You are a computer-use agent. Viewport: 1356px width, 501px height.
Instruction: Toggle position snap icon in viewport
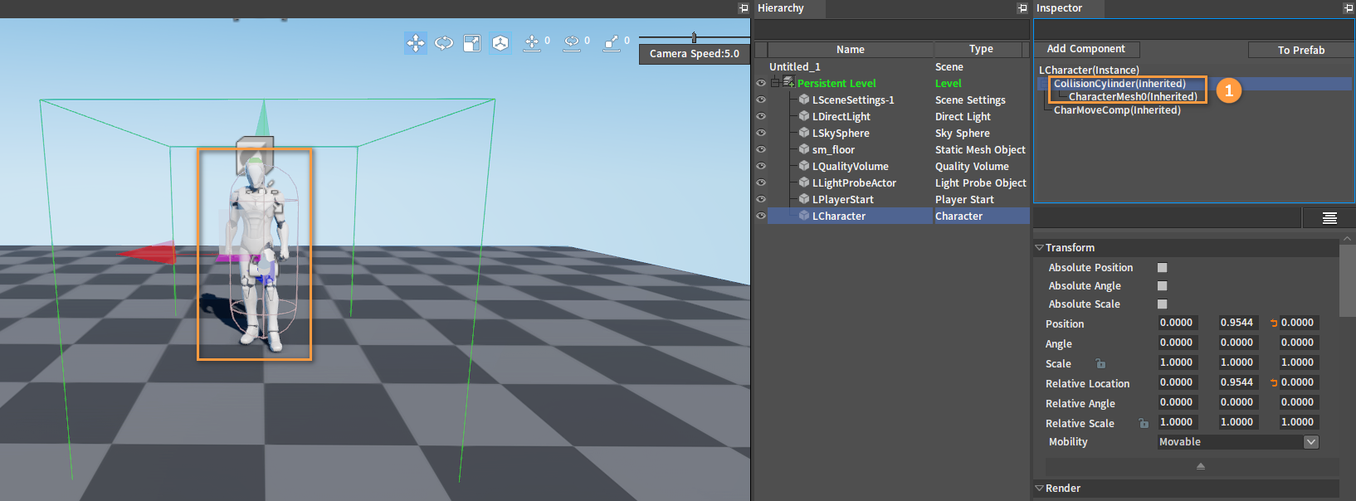click(532, 42)
